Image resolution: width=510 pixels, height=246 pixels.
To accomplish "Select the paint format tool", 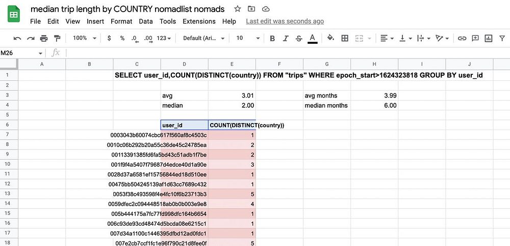I will 57,38.
